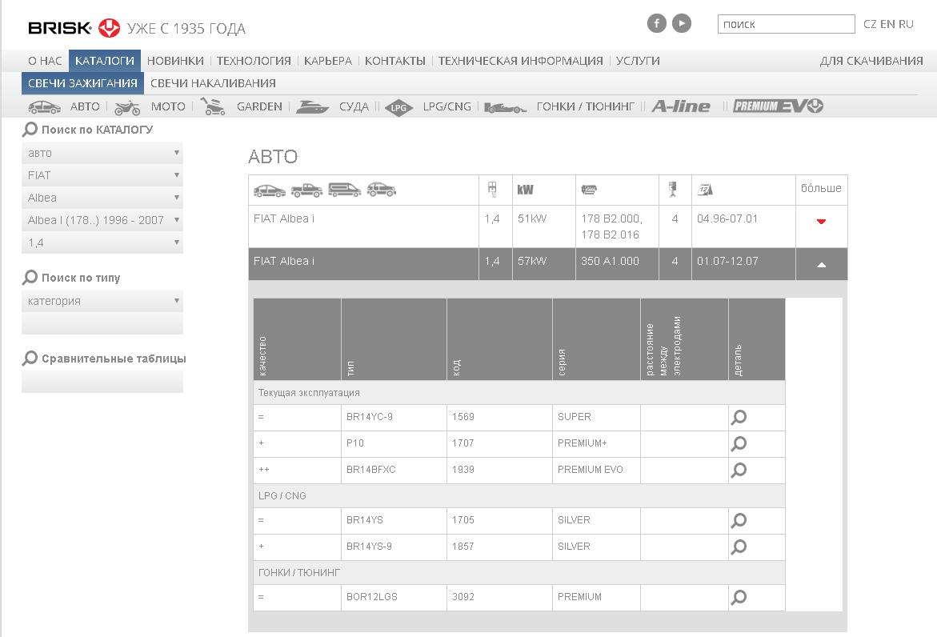The width and height of the screenshot is (937, 637).
Task: Click the van icon in table header
Action: point(345,190)
